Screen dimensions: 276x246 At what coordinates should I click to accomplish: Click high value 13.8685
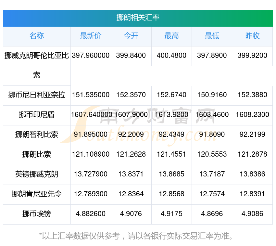point(171,174)
